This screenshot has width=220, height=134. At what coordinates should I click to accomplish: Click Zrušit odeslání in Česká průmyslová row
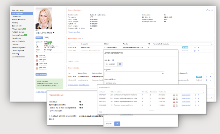[x=186, y=95]
